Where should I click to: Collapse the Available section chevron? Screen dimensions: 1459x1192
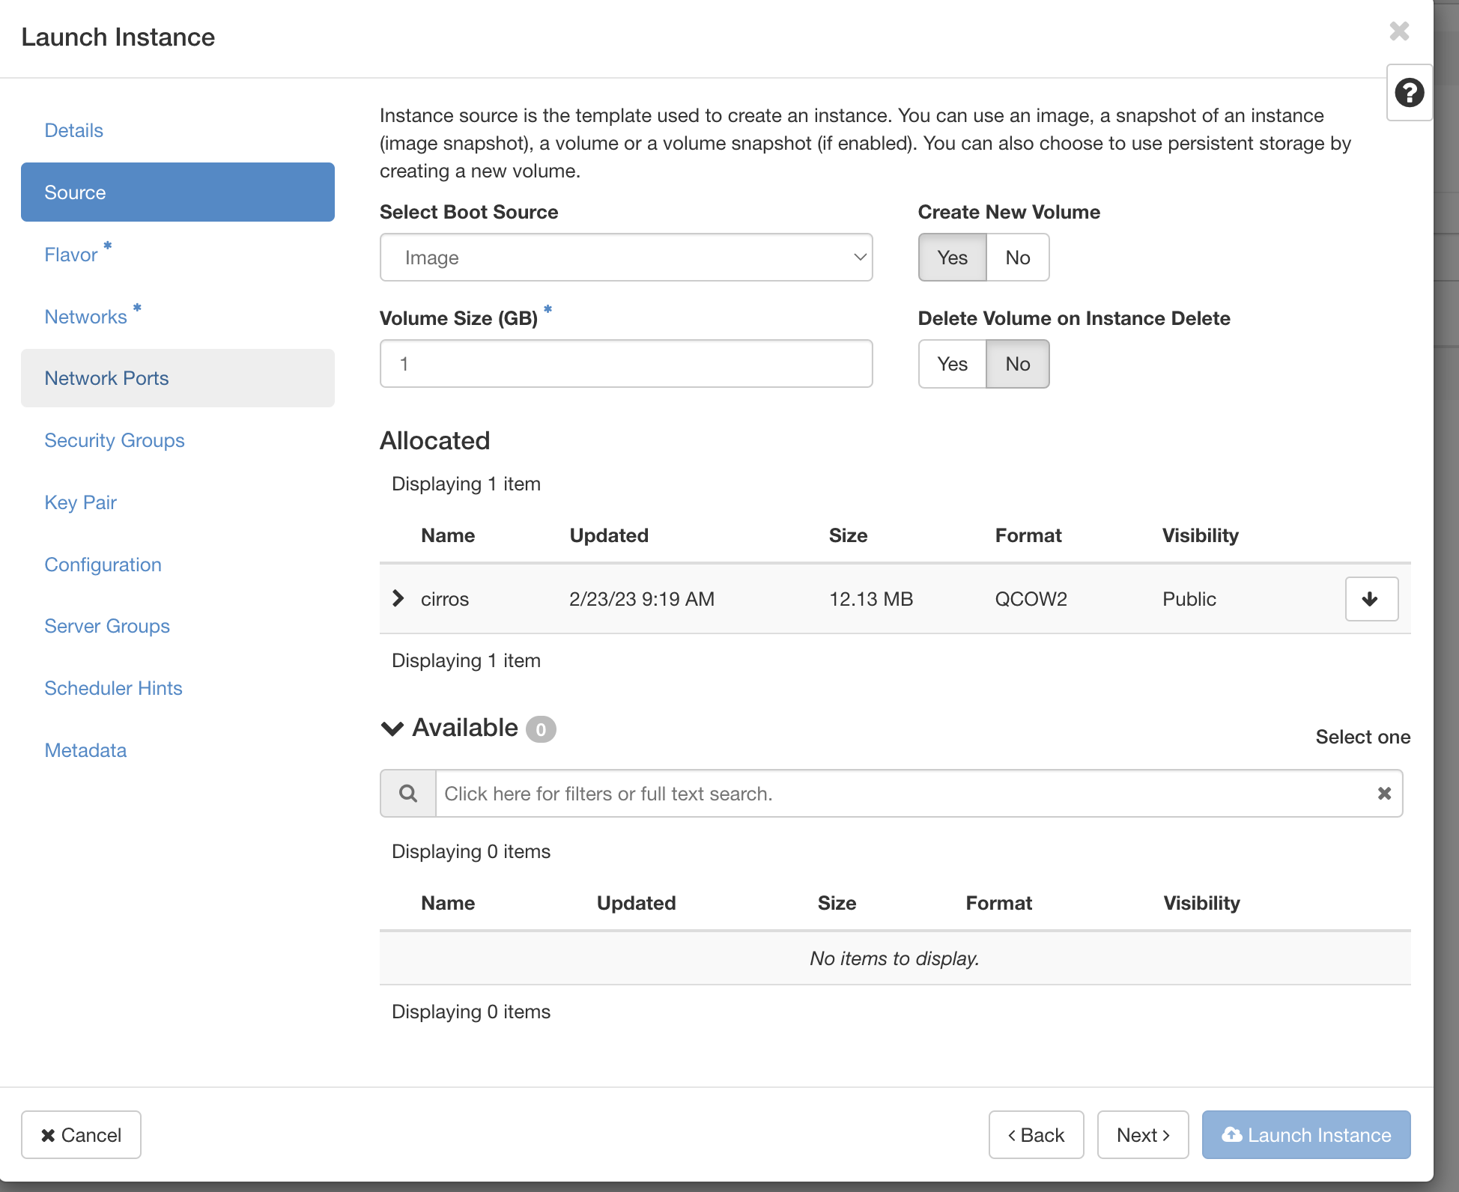click(x=391, y=728)
